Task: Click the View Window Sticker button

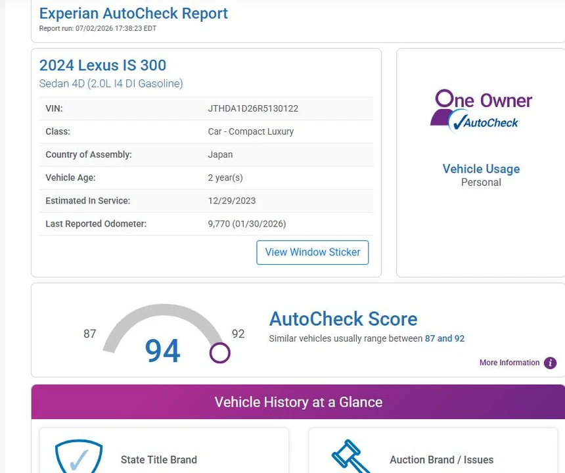Action: [x=313, y=252]
